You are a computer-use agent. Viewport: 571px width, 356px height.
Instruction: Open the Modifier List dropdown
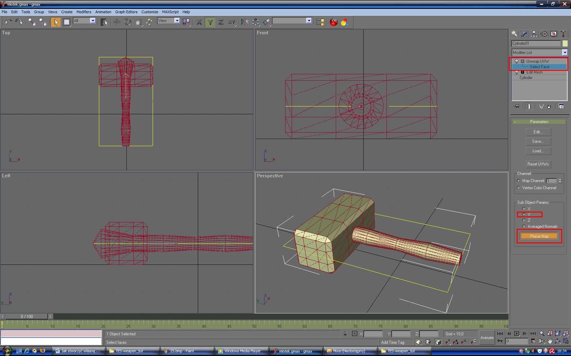click(565, 53)
